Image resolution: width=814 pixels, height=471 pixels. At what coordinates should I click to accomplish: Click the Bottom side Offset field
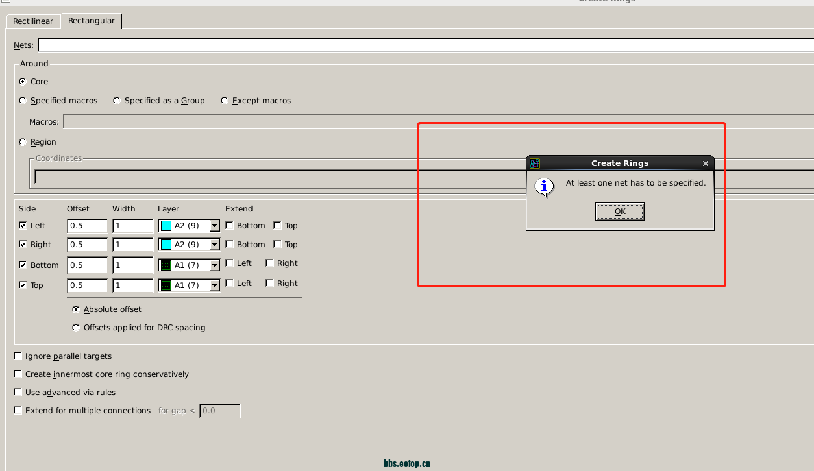(88, 265)
